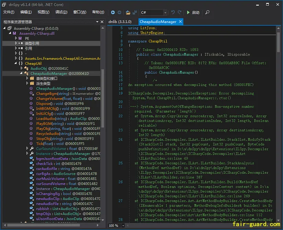Expand the PE node in tree

pos(15,39)
